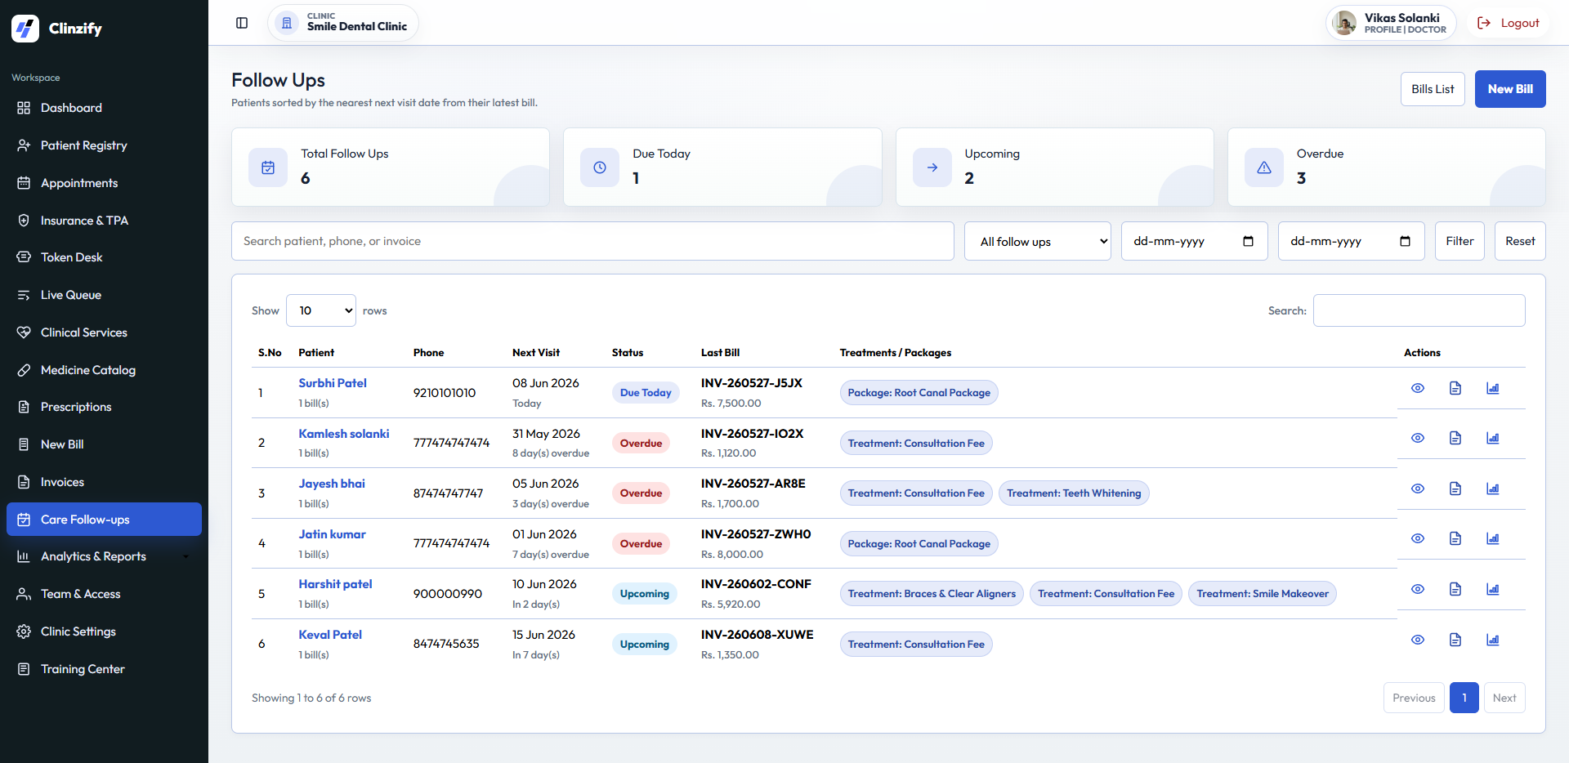
Task: Click the clinic building icon
Action: coord(287,23)
